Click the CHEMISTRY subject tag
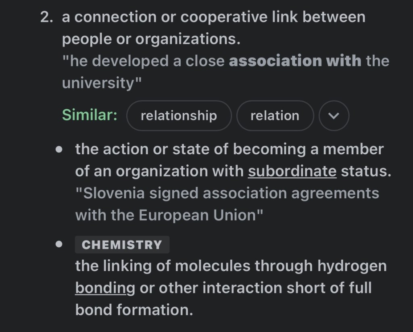This screenshot has width=413, height=332. [122, 245]
